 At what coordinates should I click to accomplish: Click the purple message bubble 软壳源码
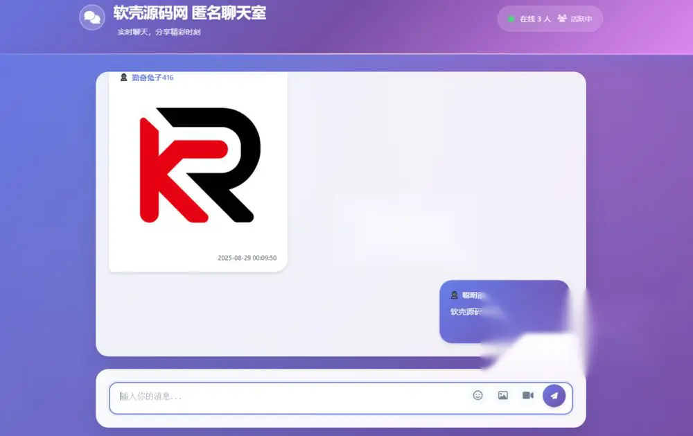point(505,311)
